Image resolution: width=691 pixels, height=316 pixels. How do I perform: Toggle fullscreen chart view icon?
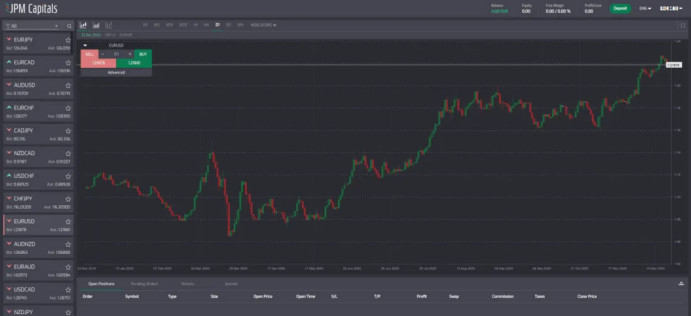(683, 26)
